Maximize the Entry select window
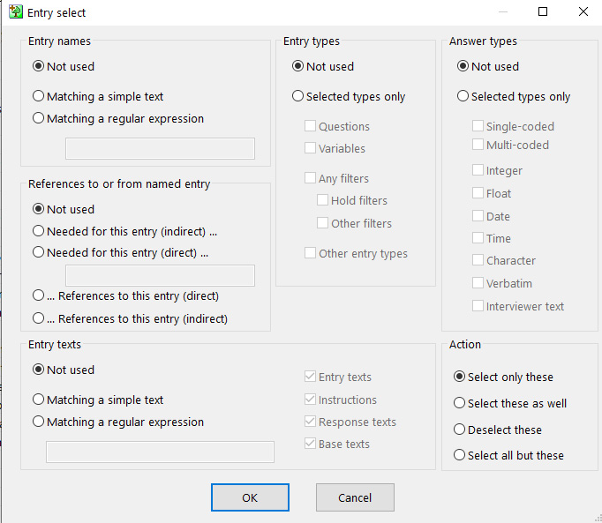This screenshot has height=523, width=602. point(543,11)
